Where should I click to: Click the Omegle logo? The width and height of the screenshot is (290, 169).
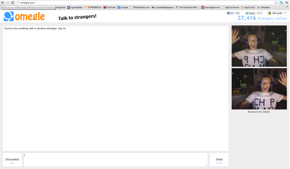[24, 17]
